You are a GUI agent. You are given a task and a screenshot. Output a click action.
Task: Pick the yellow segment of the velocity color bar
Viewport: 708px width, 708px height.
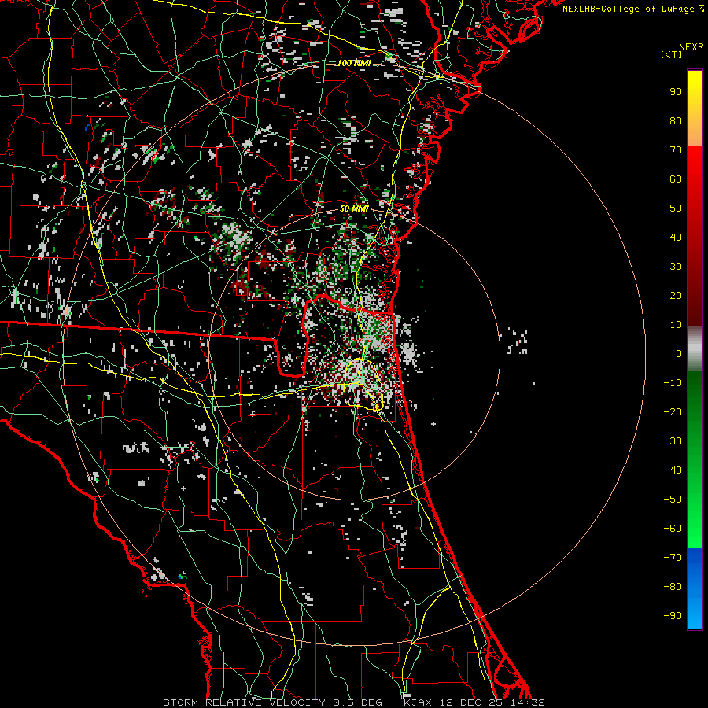(695, 109)
